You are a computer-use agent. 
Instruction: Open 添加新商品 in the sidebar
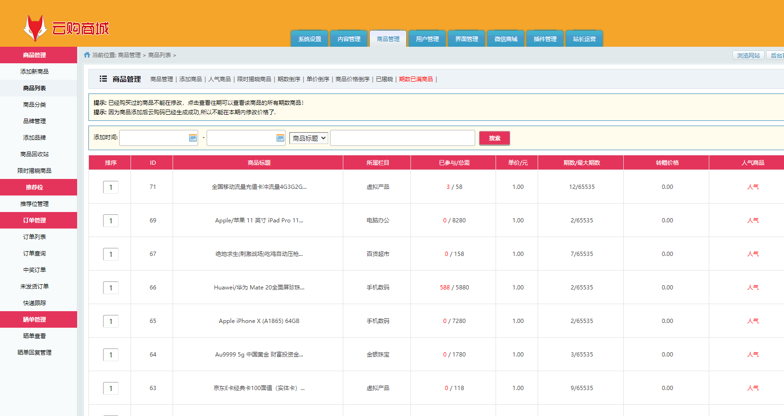point(35,71)
